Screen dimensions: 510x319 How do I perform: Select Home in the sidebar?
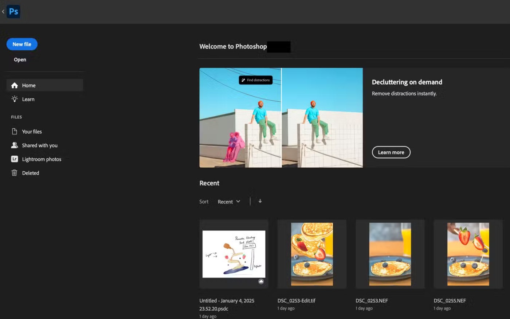click(45, 85)
